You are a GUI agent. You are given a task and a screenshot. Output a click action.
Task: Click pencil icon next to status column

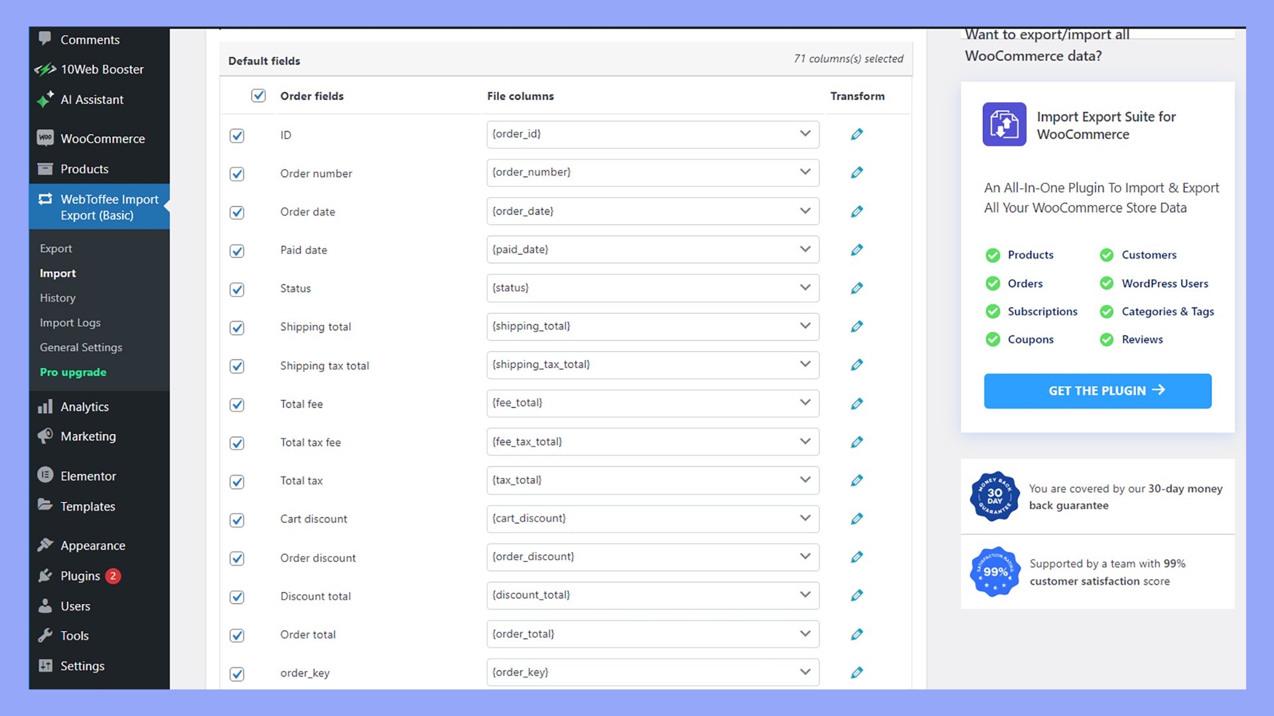pyautogui.click(x=857, y=288)
